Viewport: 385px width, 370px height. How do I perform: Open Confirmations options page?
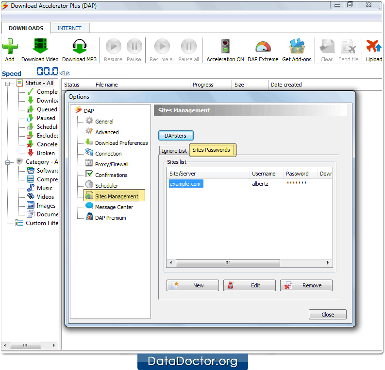[106, 175]
